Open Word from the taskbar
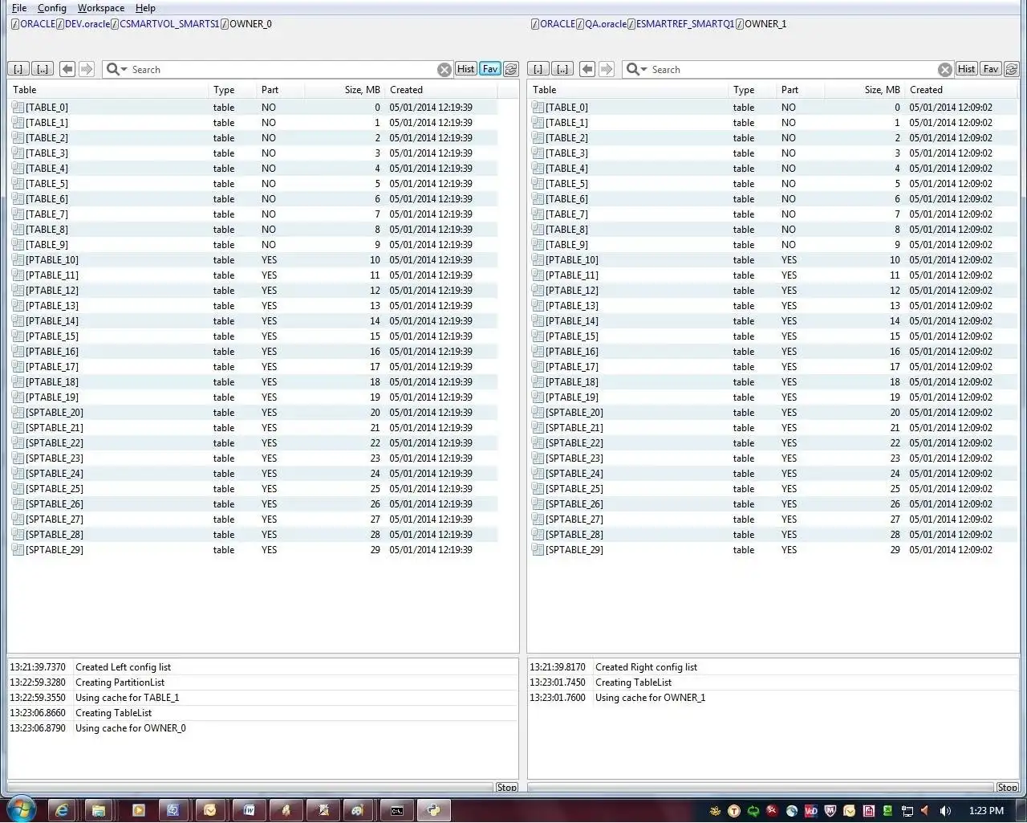Viewport: 1027px width, 823px height. click(249, 810)
